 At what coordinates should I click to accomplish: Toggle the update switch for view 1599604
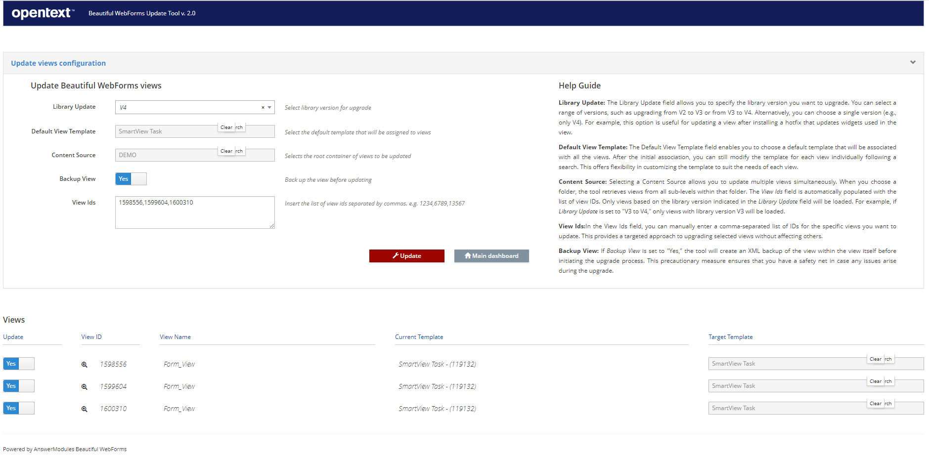click(x=19, y=386)
